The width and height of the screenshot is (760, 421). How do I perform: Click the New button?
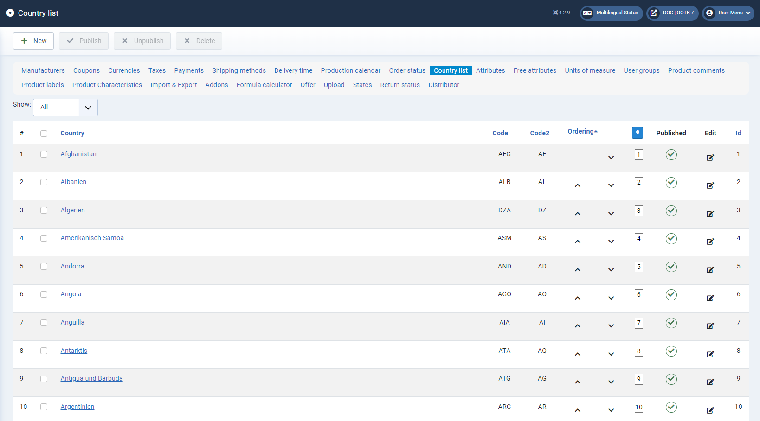point(33,41)
